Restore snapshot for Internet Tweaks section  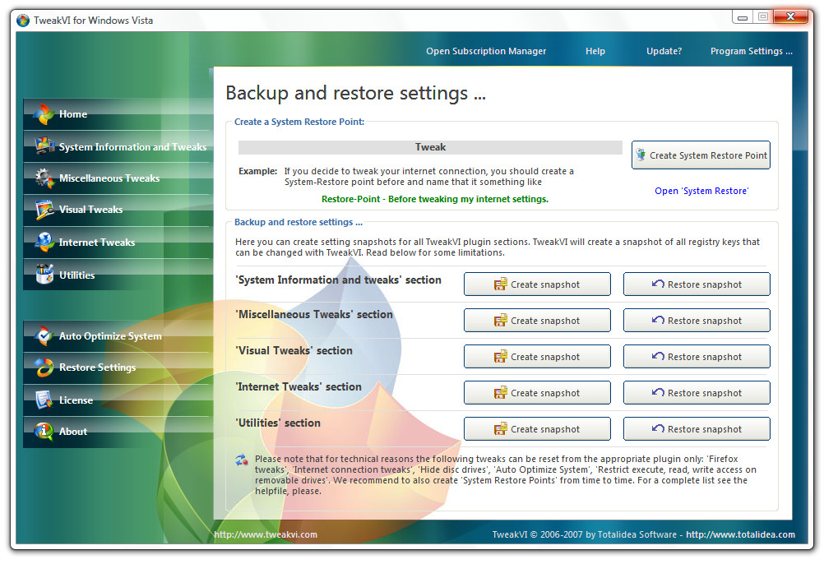coord(697,393)
